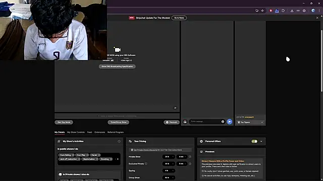Click info icon at end of Private Show row
Screen dimensions: 323x181
(190, 157)
